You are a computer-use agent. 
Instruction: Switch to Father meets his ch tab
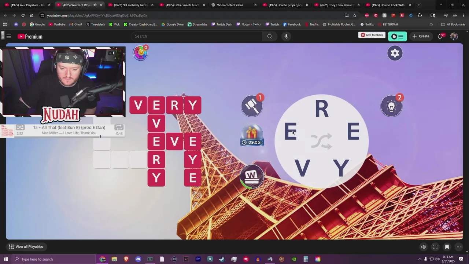coord(182,5)
